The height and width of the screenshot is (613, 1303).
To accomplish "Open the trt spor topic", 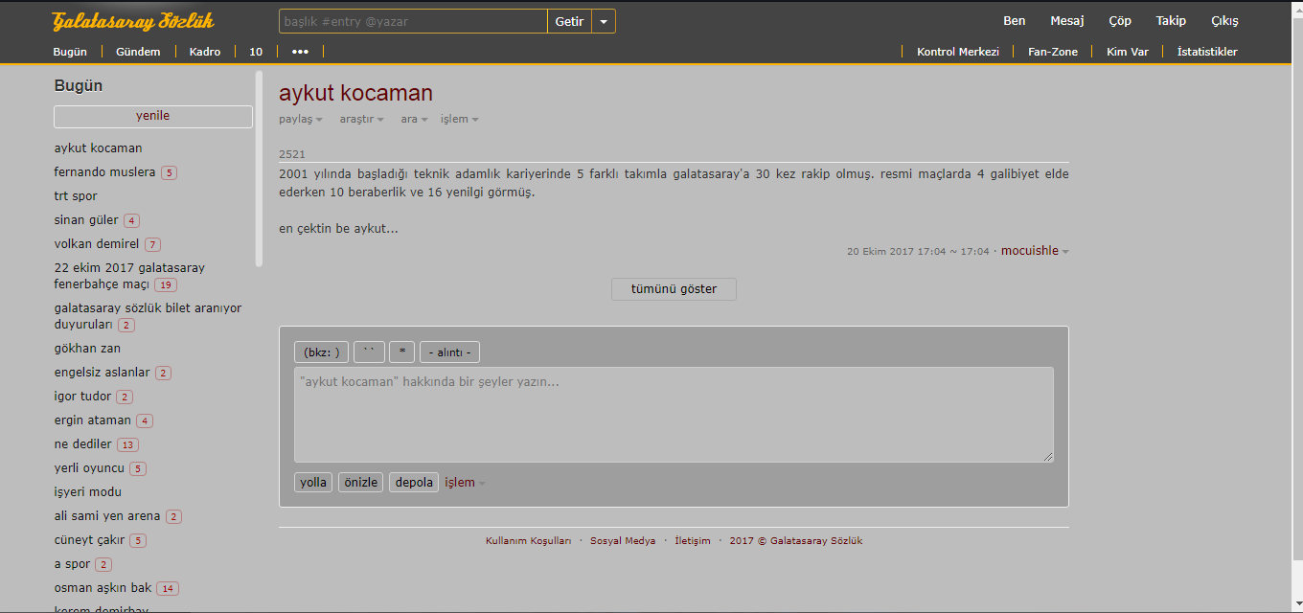I will 76,196.
